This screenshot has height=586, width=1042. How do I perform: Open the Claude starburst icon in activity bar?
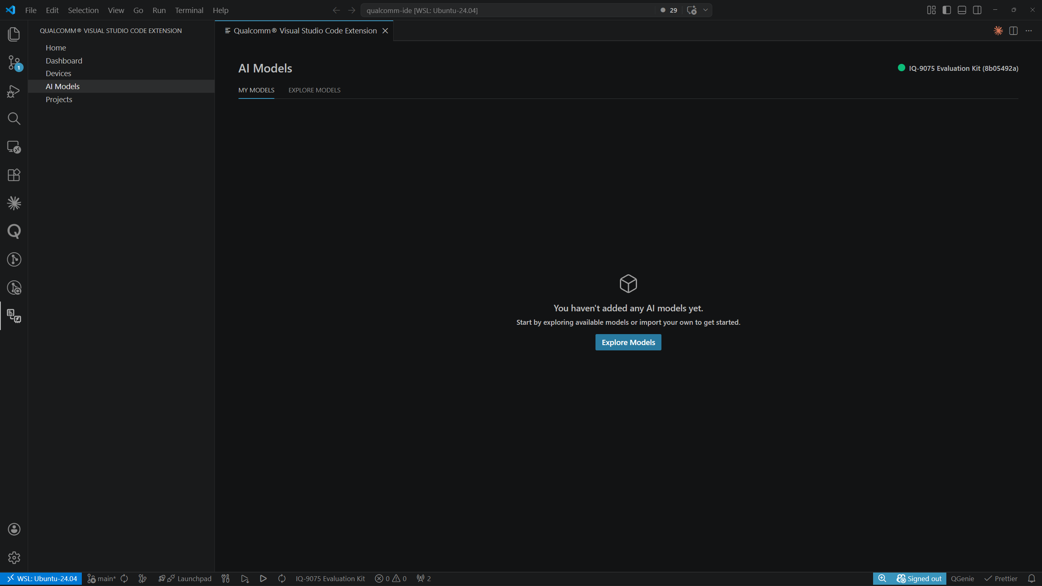pos(14,203)
